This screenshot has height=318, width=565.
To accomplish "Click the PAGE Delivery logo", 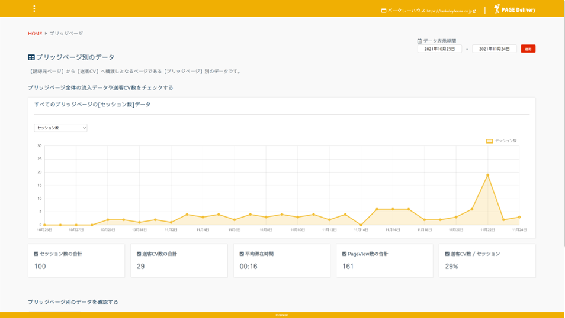I will click(x=514, y=9).
